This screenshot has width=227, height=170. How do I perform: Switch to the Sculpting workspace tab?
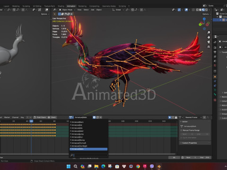click(x=26, y=6)
